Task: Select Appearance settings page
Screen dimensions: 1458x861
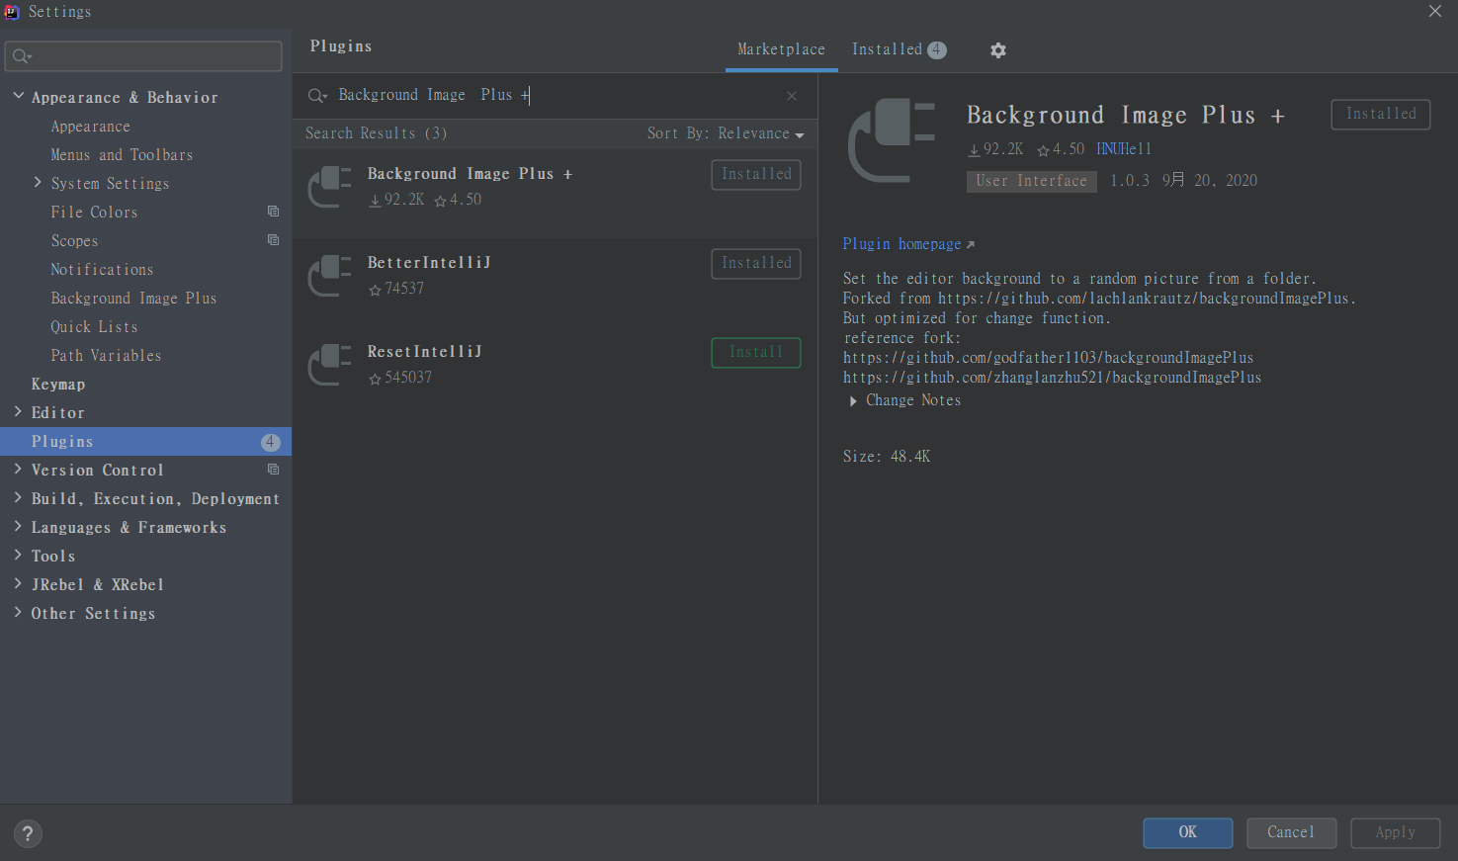Action: pos(91,127)
